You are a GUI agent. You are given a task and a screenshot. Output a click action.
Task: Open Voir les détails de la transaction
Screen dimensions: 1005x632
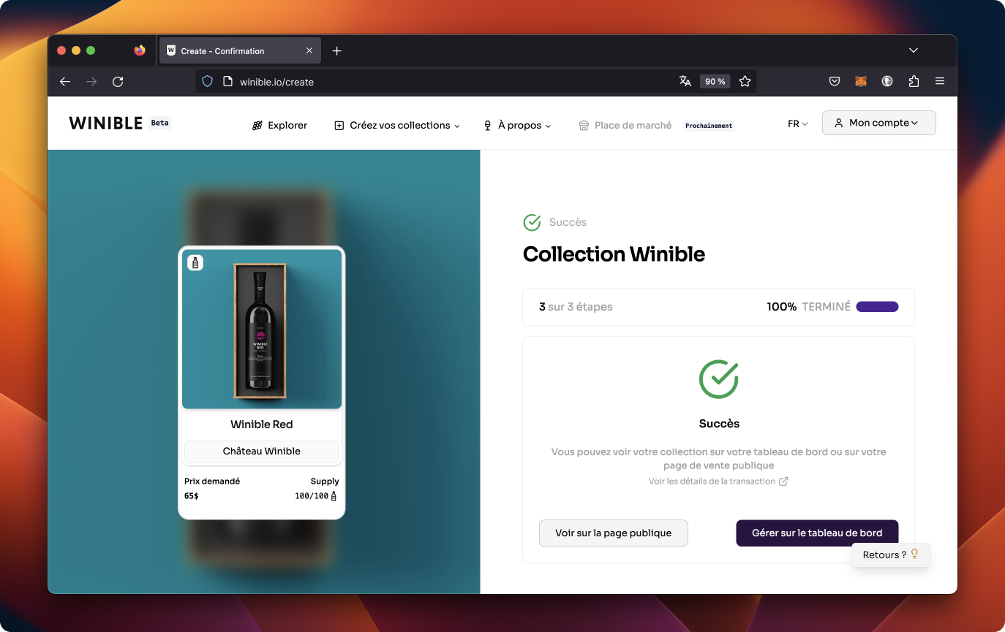click(718, 481)
